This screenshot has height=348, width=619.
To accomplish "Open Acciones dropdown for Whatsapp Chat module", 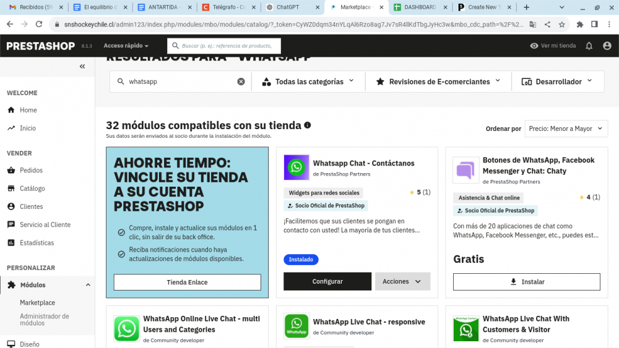I will pos(402,281).
